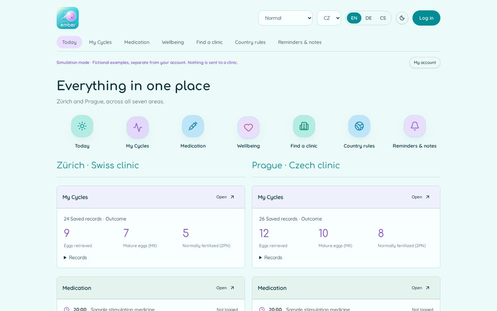Viewport: 497px width, 311px height.
Task: Switch language to DE
Action: (369, 18)
